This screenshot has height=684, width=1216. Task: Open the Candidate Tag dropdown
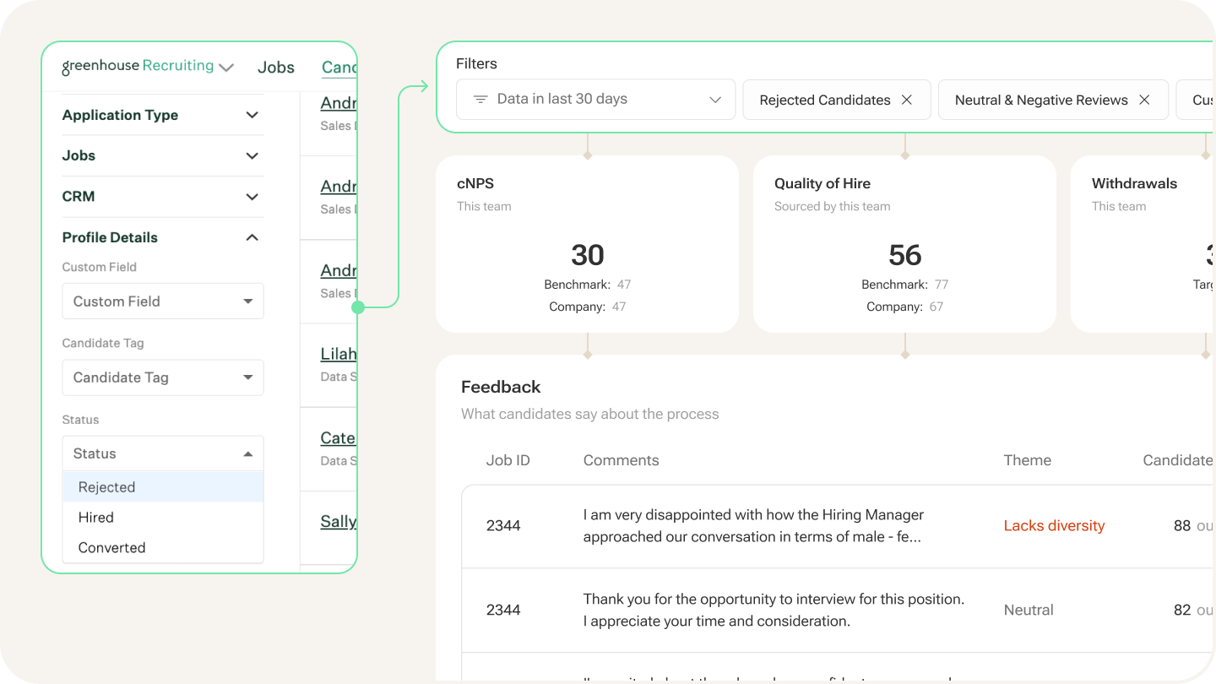[163, 377]
